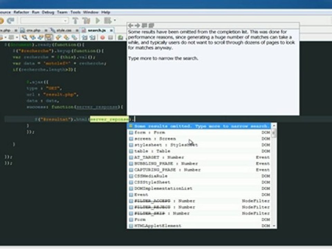Open the Refactor menu
332x249 pixels.
[21, 12]
